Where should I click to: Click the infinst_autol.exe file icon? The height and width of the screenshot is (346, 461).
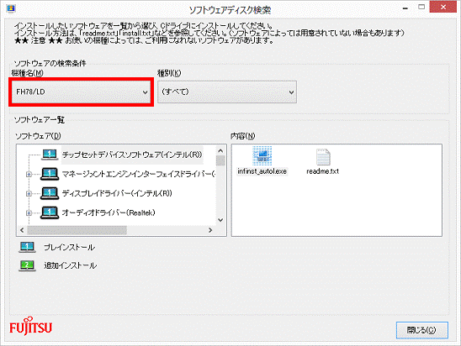tap(262, 156)
